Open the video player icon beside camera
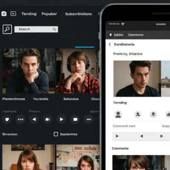This screenshot has width=170, height=170. pos(13,14)
